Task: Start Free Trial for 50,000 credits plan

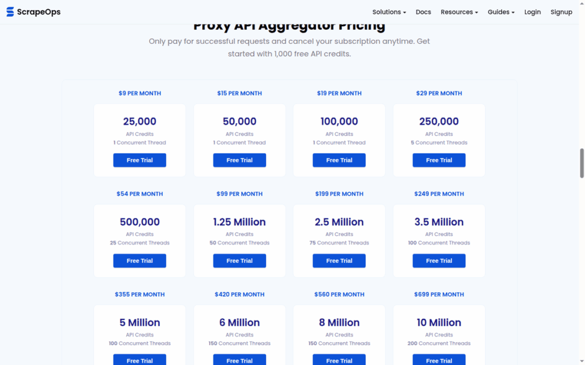Action: click(239, 160)
